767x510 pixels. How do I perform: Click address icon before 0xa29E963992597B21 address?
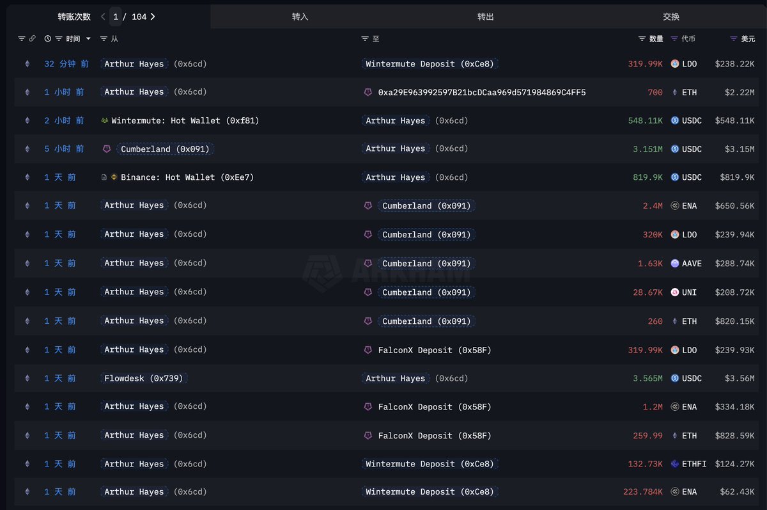coord(368,92)
